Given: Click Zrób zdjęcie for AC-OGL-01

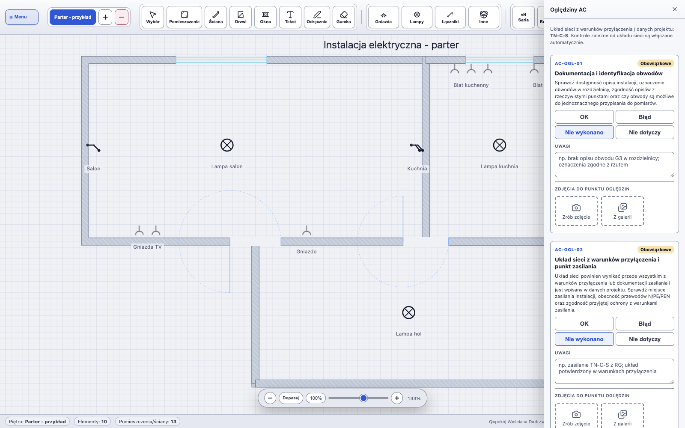Looking at the screenshot, I should 576,211.
